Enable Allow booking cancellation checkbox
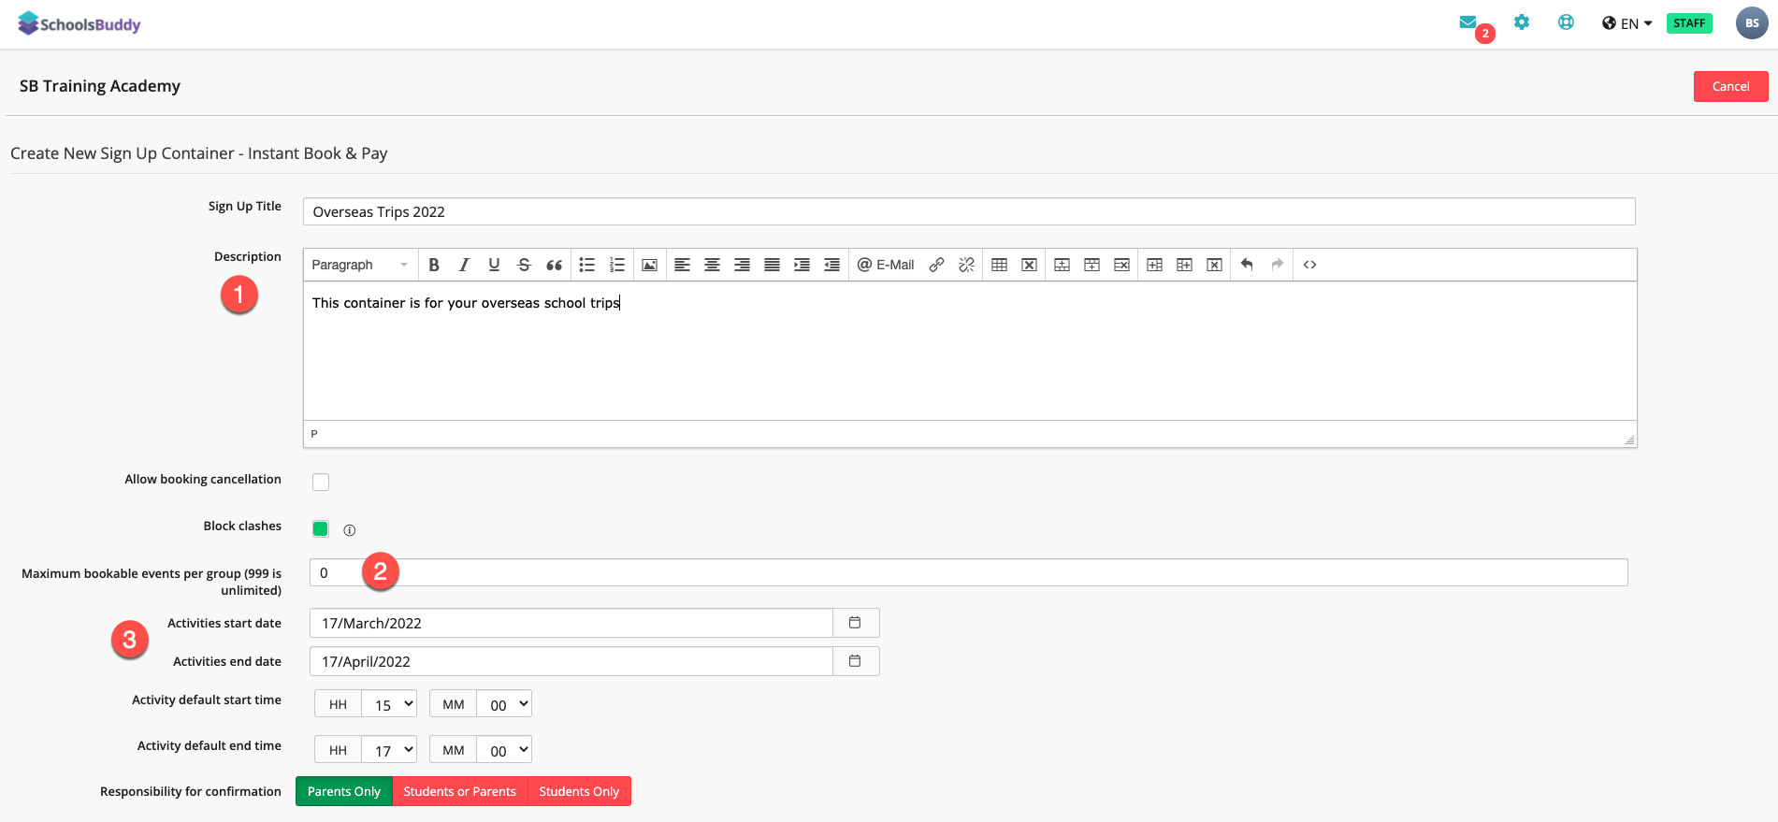 click(x=321, y=482)
